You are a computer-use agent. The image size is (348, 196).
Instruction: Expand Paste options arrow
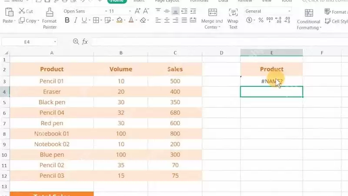pos(15,21)
